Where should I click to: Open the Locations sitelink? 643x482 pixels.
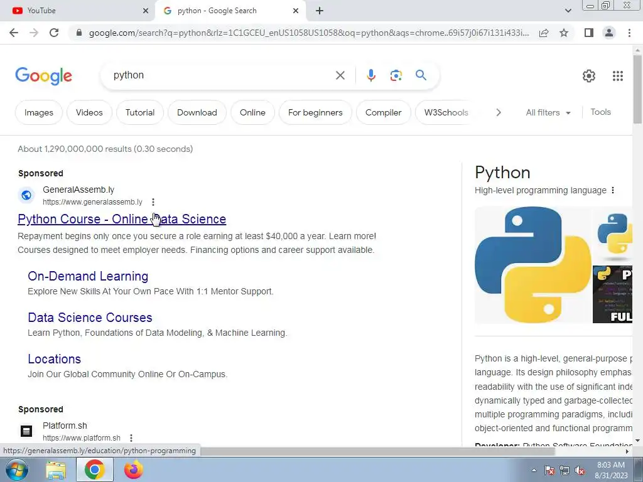click(54, 359)
